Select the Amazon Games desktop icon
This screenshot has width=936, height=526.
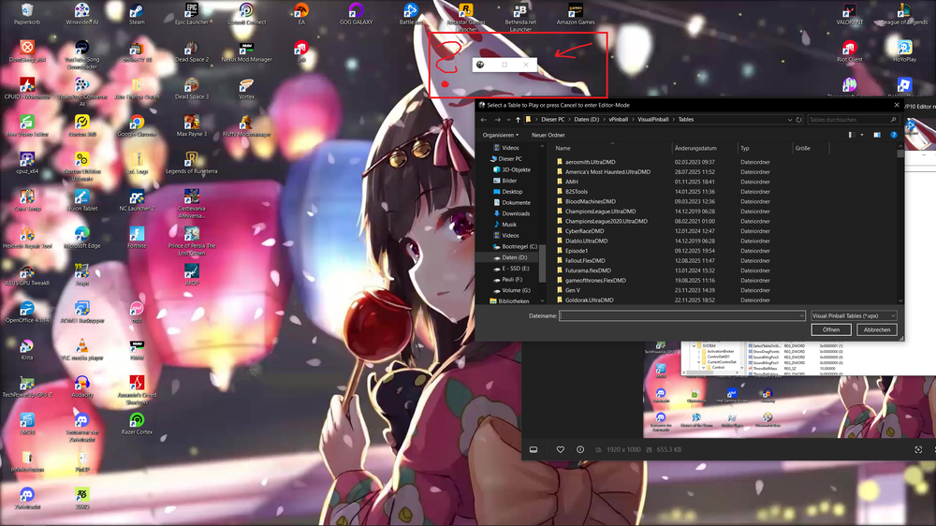click(576, 14)
